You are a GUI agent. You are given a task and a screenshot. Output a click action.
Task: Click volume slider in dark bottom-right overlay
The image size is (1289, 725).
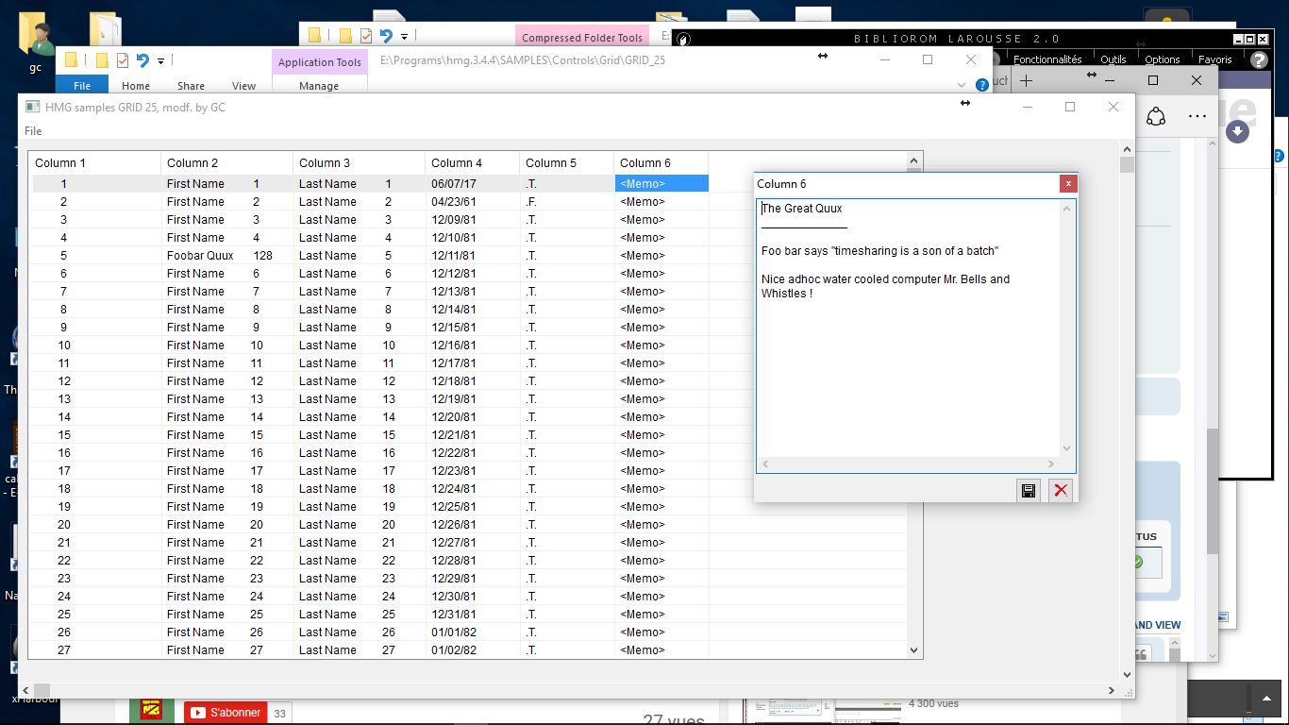click(1250, 699)
